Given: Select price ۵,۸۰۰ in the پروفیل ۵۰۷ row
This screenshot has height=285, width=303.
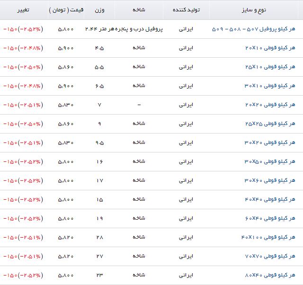Looking at the screenshot, I should point(66,29).
